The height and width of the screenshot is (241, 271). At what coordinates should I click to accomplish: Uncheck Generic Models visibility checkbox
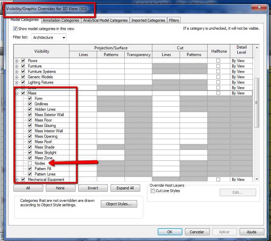(x=23, y=77)
